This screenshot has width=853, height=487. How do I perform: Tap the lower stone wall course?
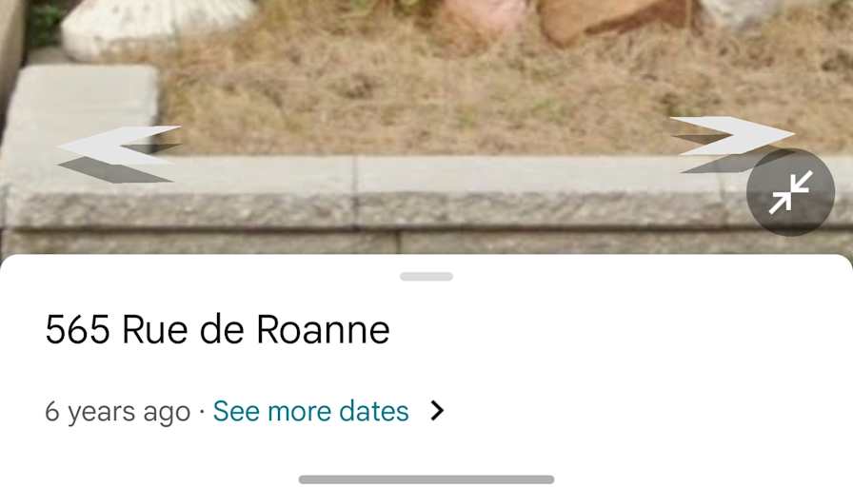point(426,243)
